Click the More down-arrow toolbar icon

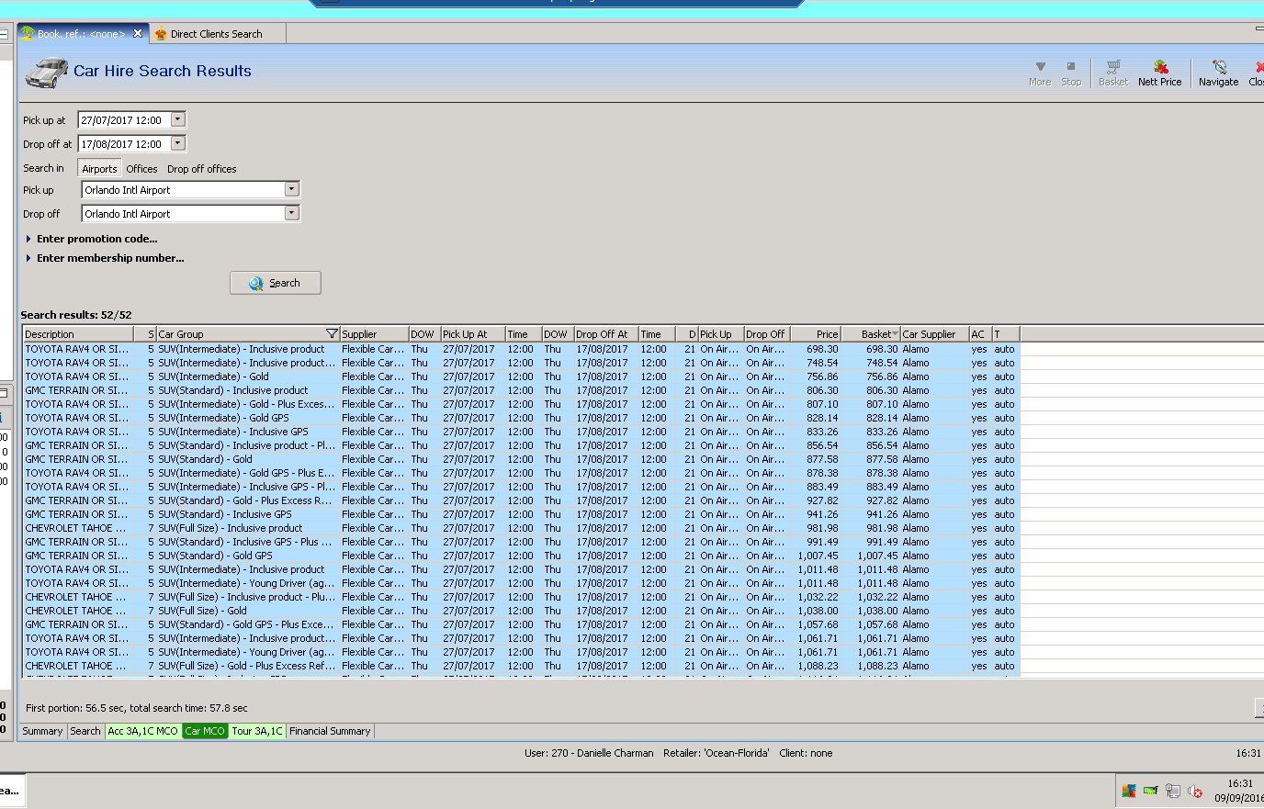pyautogui.click(x=1040, y=66)
